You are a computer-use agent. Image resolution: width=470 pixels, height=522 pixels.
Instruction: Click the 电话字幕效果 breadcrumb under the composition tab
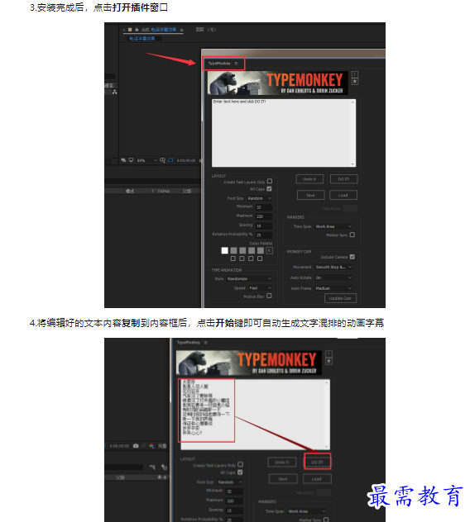[142, 39]
